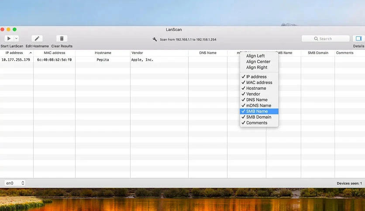Sort by Hostname column header
The image size is (365, 211).
[103, 53]
